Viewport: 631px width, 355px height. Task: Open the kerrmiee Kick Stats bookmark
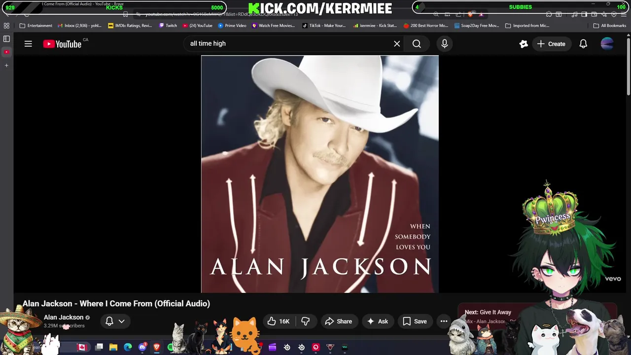click(x=375, y=26)
